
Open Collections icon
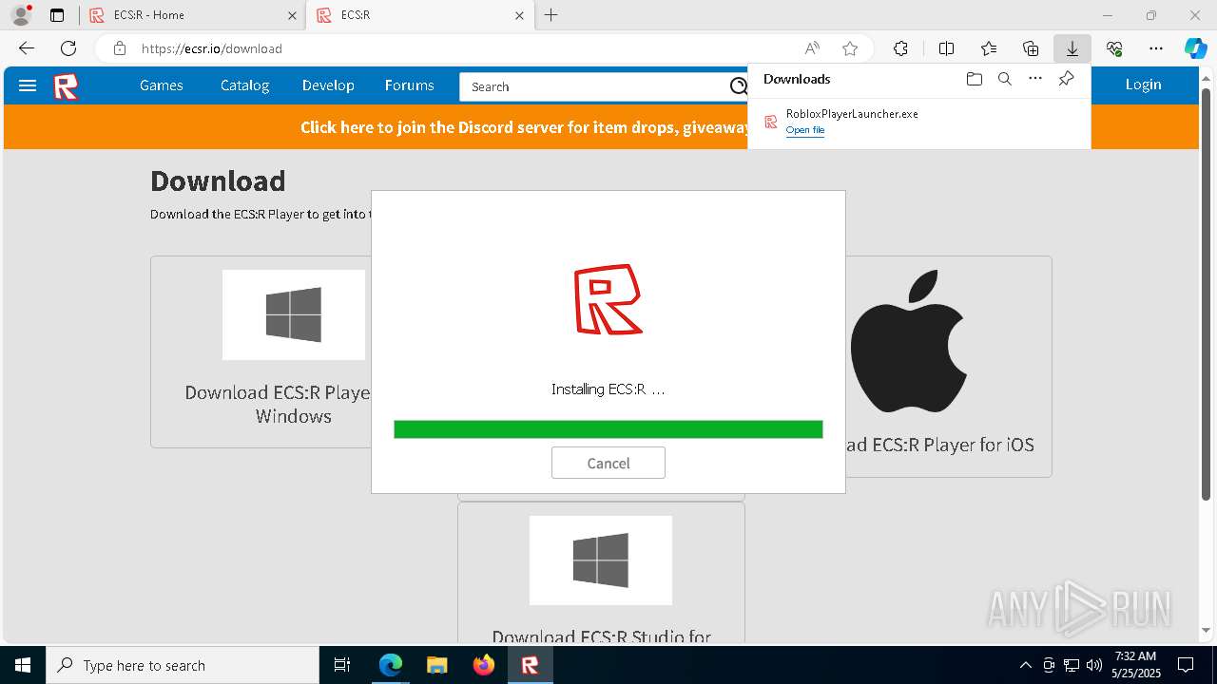tap(1031, 48)
